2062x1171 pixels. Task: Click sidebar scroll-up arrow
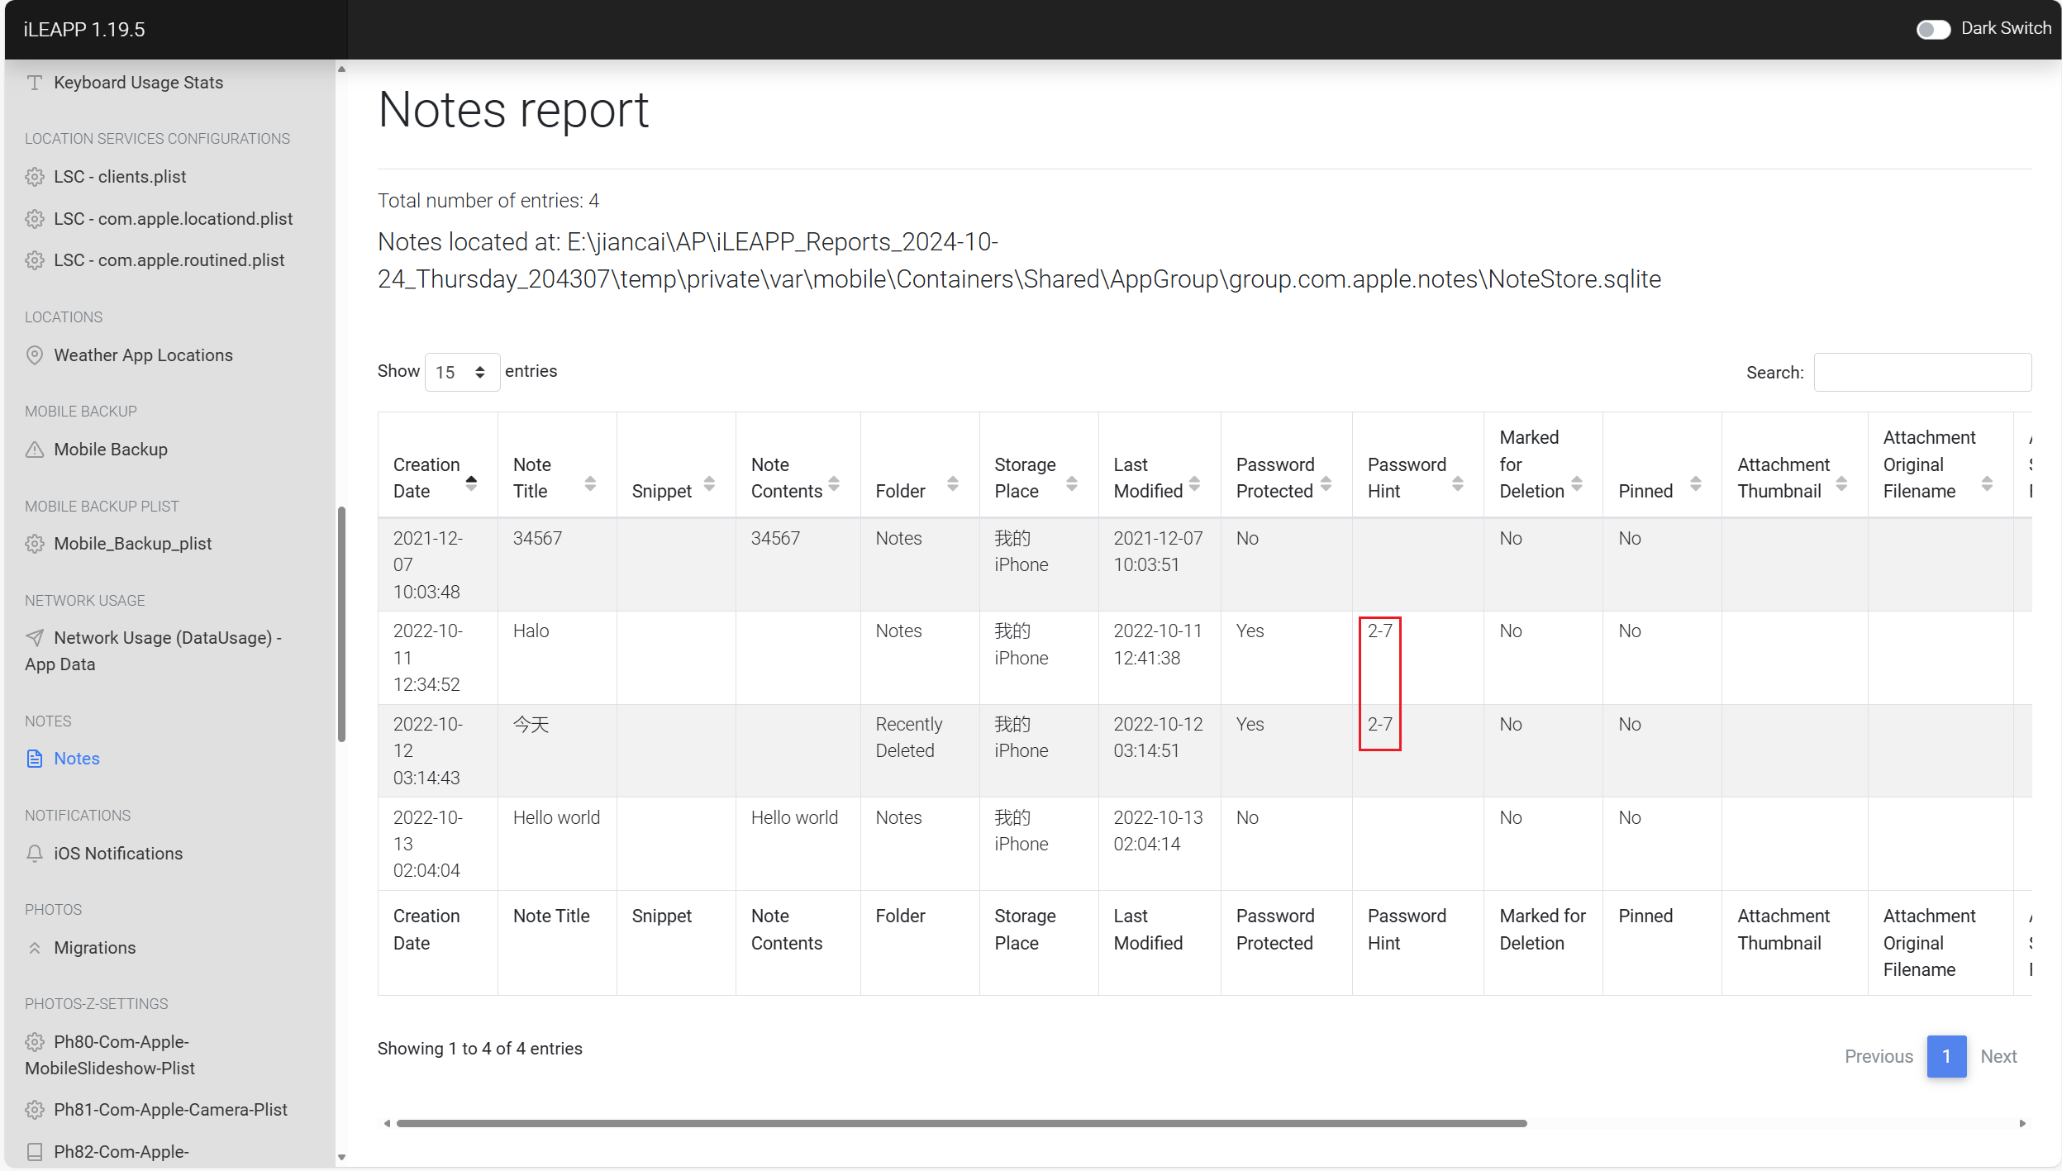[341, 69]
